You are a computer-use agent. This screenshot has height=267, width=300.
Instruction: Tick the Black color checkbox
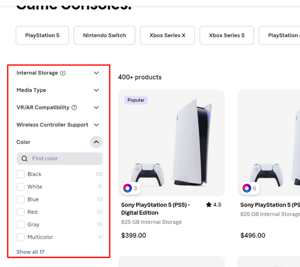(20, 174)
